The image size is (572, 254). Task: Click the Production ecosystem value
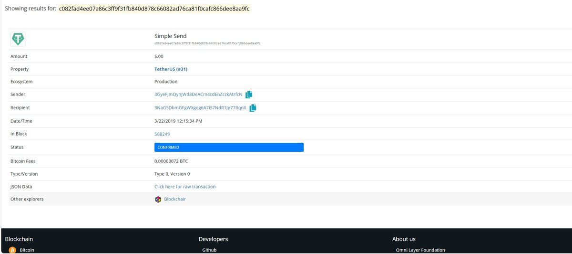[x=166, y=82]
